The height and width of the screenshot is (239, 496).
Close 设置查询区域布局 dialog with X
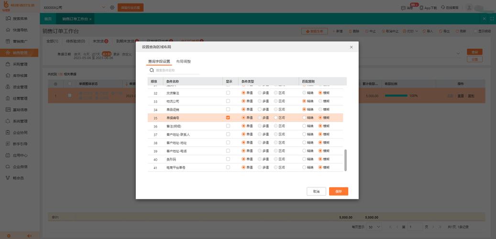click(x=351, y=47)
